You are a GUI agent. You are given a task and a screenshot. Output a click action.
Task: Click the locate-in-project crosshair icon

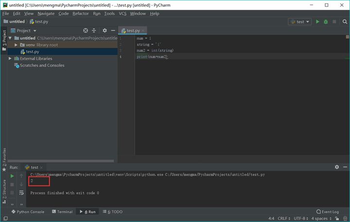click(86, 31)
